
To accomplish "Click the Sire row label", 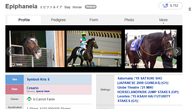I will tap(15, 79).
